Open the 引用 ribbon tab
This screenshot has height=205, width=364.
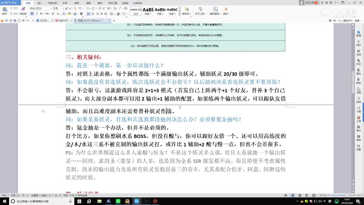pyautogui.click(x=65, y=3)
